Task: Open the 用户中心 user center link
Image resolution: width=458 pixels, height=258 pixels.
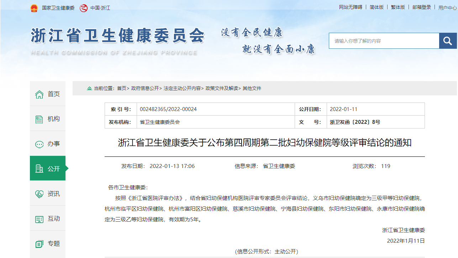Action: coord(448,7)
